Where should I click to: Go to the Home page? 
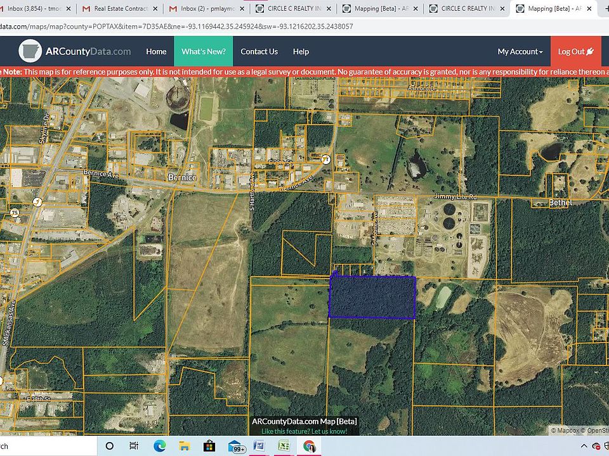156,51
